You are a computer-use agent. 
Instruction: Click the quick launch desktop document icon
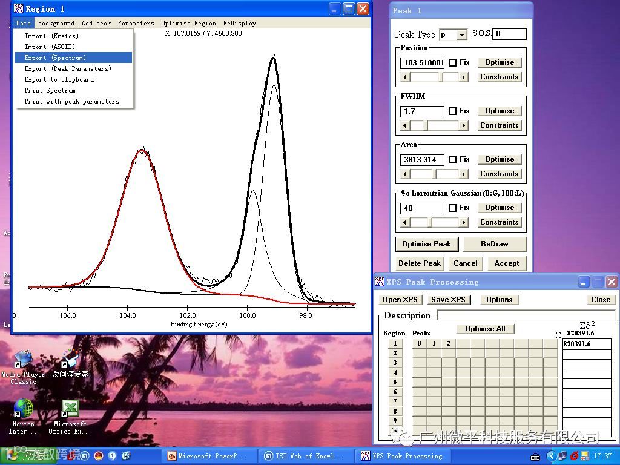click(127, 456)
